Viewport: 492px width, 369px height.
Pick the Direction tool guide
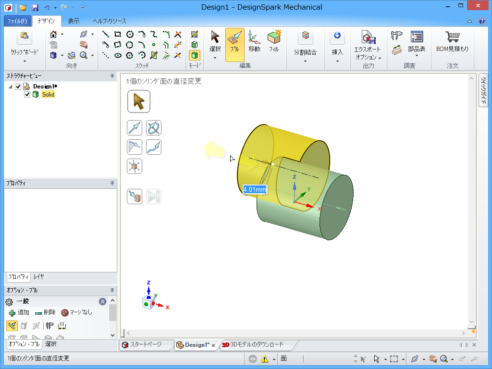point(135,128)
